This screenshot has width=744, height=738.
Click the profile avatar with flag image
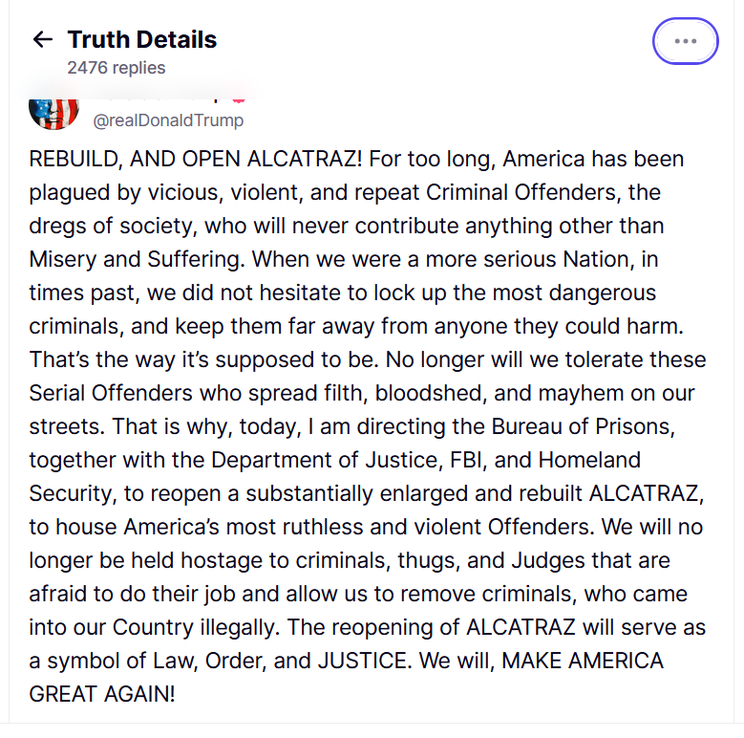53,111
